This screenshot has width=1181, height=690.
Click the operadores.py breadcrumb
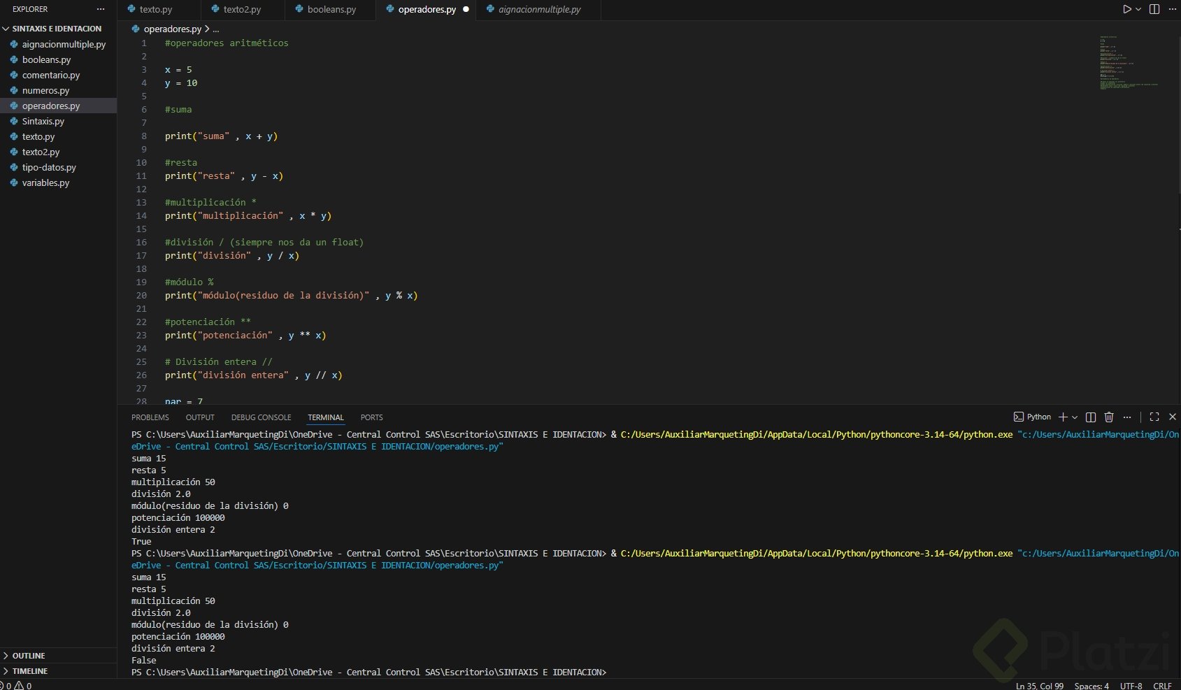click(x=172, y=29)
